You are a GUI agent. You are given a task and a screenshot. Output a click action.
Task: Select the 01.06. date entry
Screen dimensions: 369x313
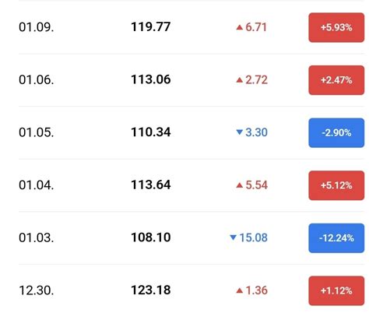tap(37, 79)
